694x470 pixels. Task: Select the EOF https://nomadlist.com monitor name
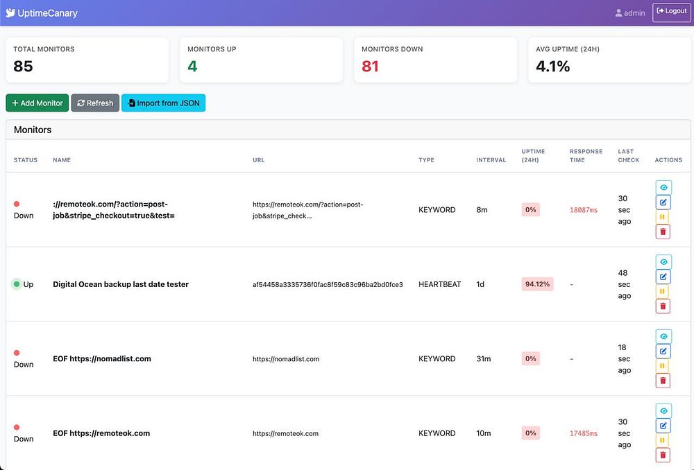102,358
